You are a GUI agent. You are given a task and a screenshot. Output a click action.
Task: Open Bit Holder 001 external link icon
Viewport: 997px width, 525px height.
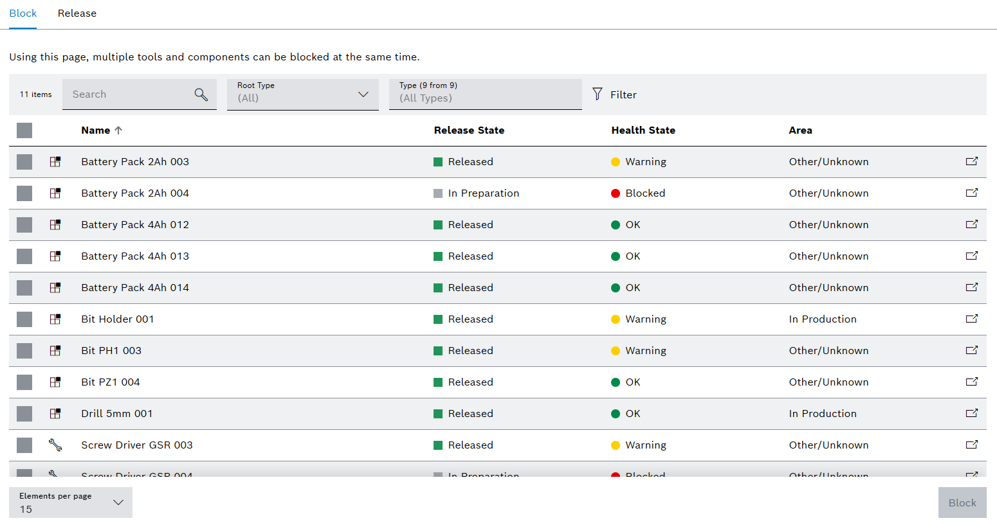971,319
